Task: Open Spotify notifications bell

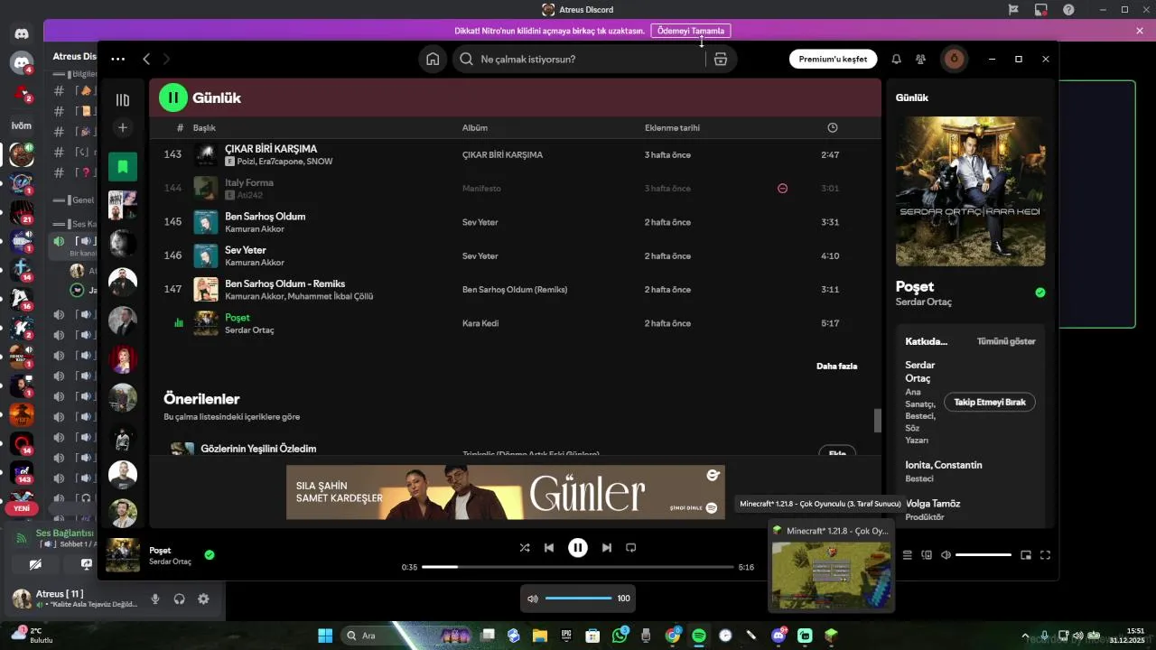Action: [x=896, y=59]
